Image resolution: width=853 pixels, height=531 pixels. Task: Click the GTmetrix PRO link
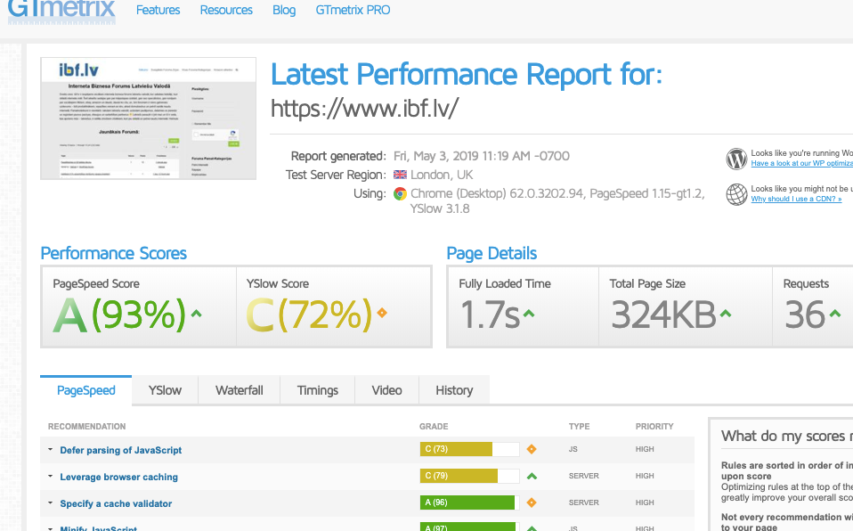(353, 10)
